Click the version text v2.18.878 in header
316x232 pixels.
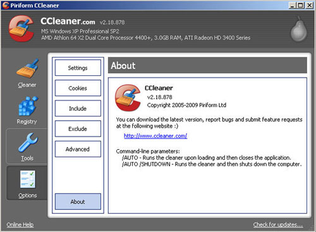tap(112, 22)
